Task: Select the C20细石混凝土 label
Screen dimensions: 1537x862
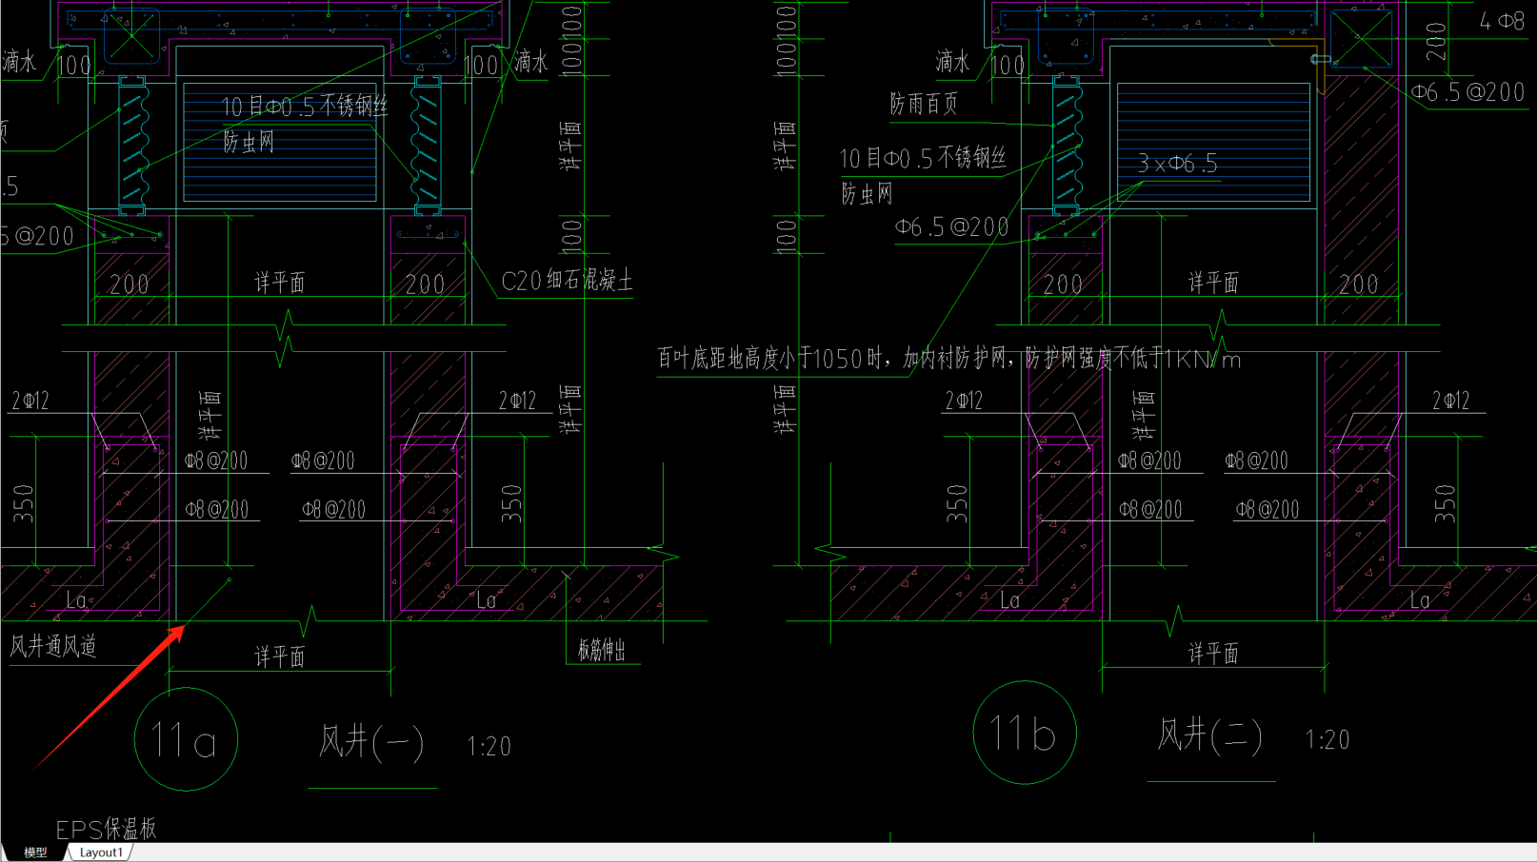Action: [568, 281]
